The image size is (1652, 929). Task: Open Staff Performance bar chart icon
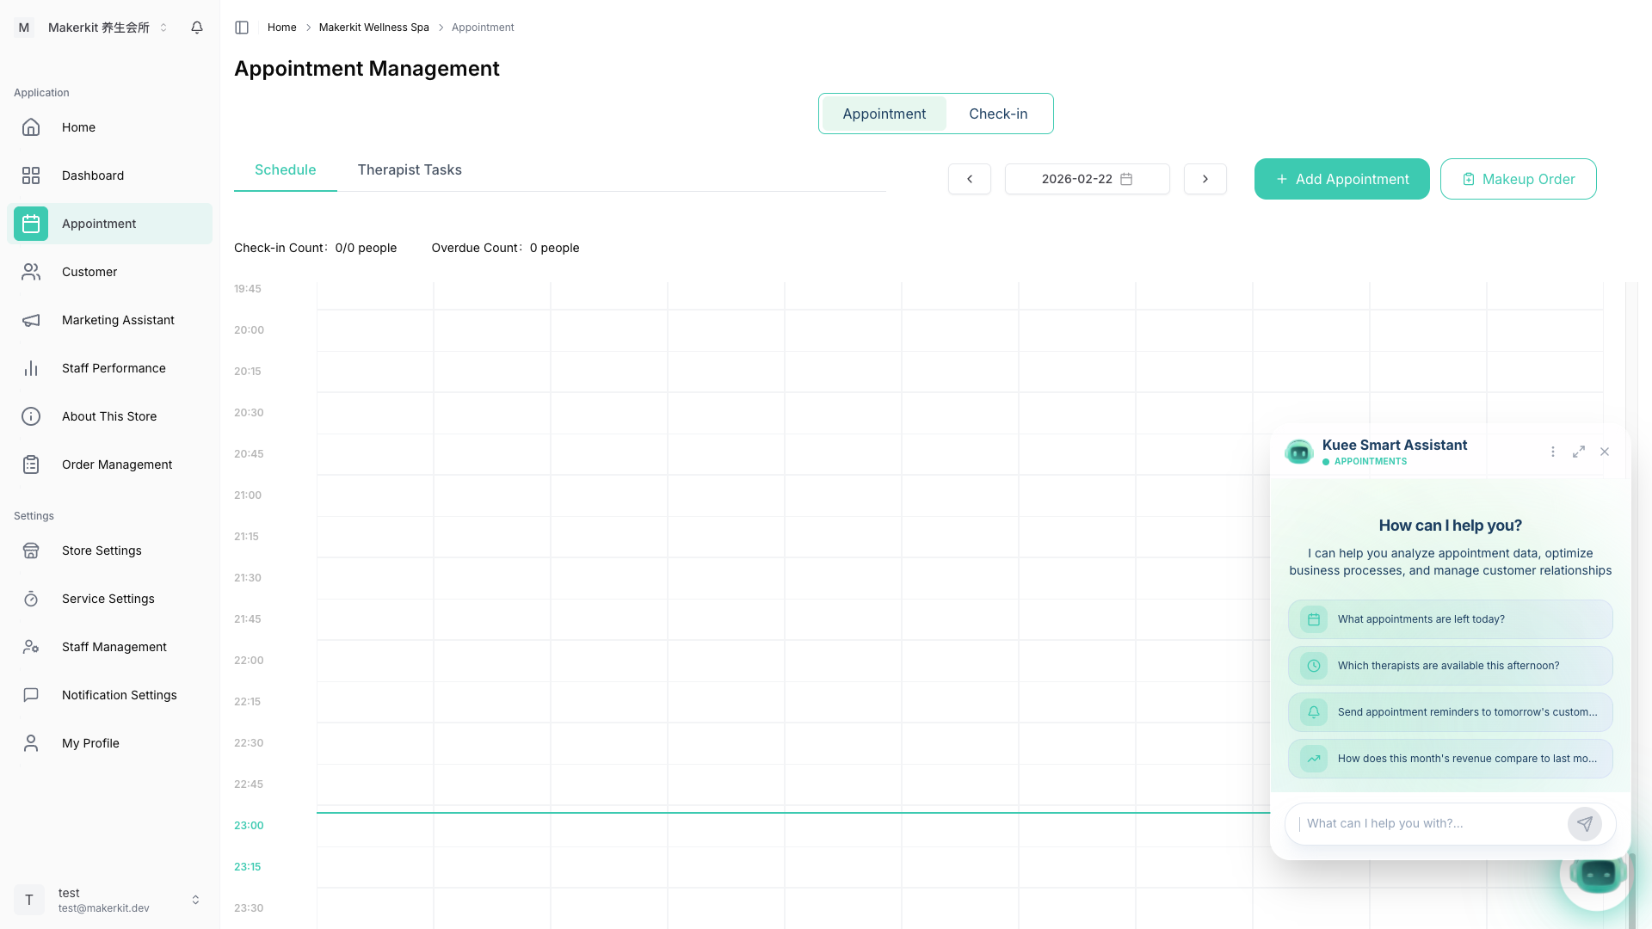31,368
